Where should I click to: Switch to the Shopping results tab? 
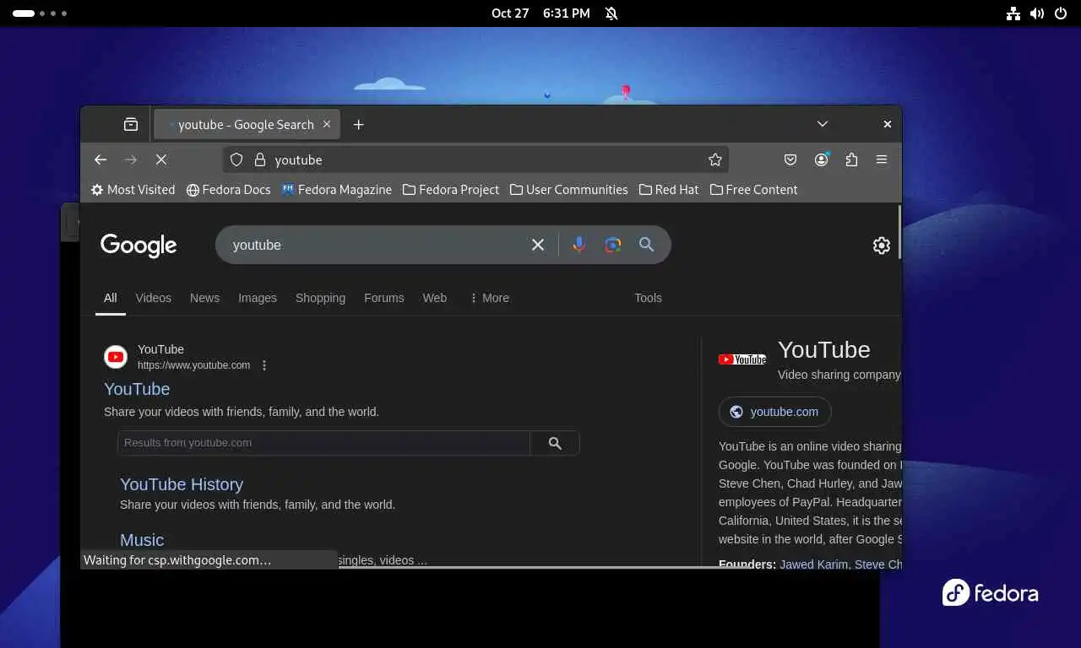click(320, 298)
